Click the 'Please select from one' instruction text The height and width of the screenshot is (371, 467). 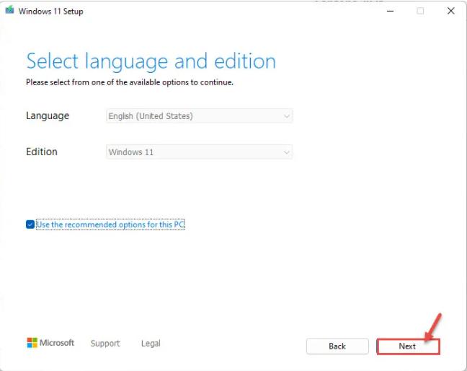(130, 82)
